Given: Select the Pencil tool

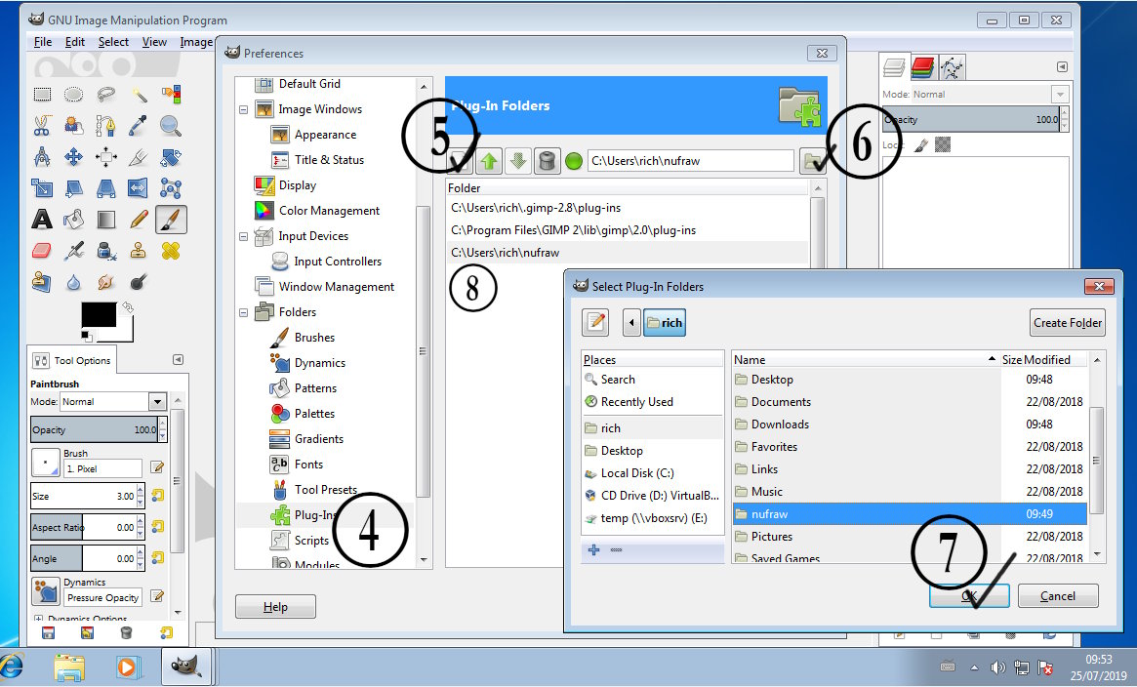Looking at the screenshot, I should point(139,220).
